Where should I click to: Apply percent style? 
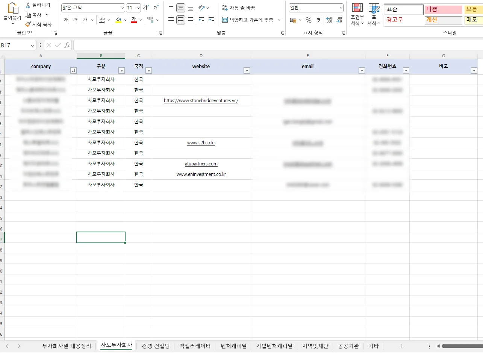point(309,20)
